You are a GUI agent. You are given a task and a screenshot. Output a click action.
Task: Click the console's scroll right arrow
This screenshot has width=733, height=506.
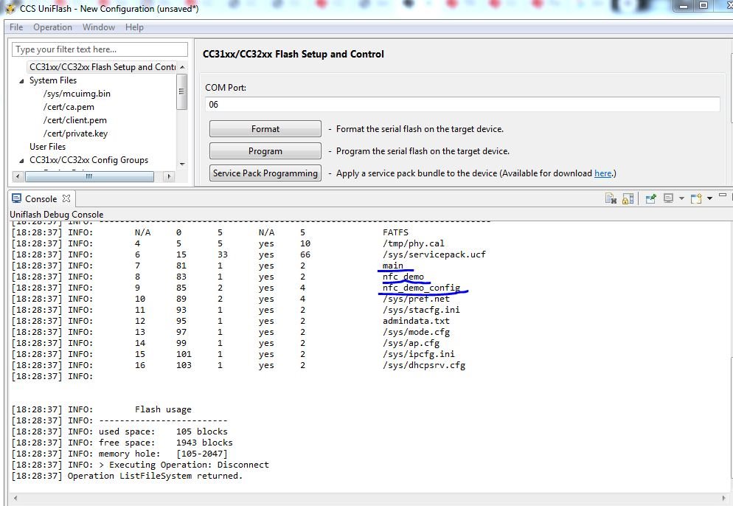724,499
